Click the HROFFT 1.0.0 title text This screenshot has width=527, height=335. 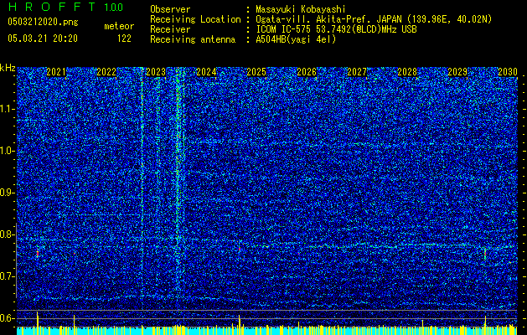pos(65,7)
